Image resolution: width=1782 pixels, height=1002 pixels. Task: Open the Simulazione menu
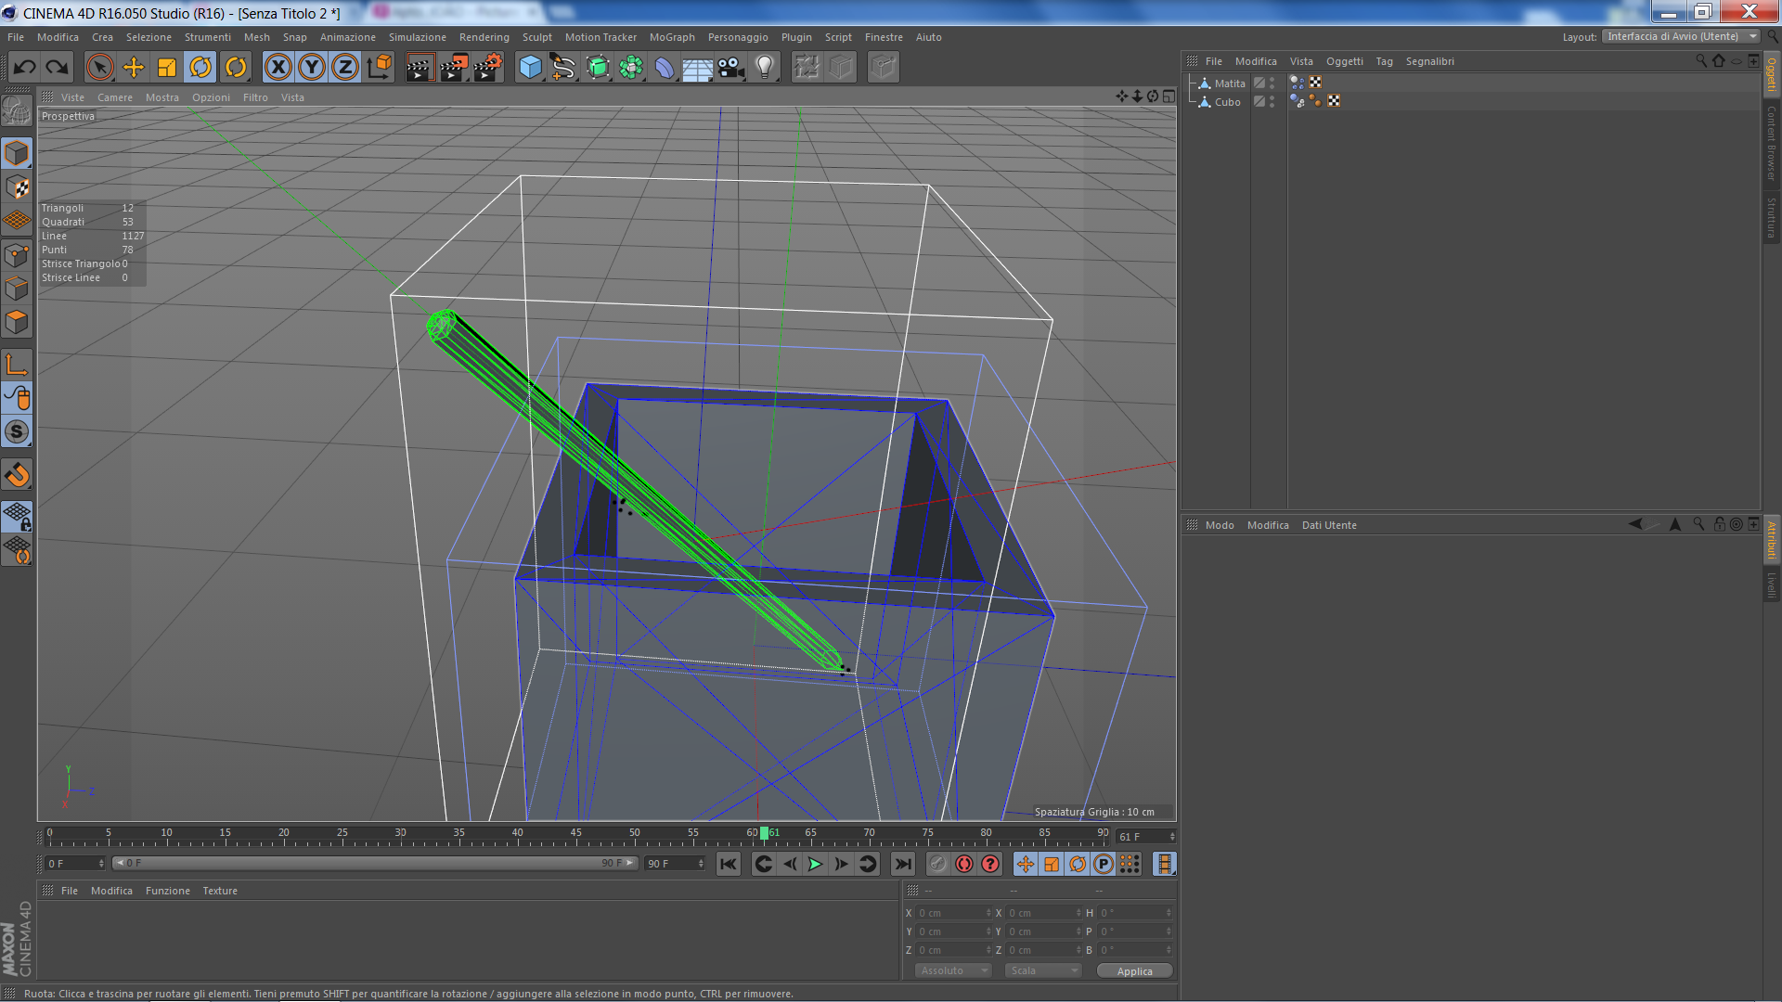point(417,37)
